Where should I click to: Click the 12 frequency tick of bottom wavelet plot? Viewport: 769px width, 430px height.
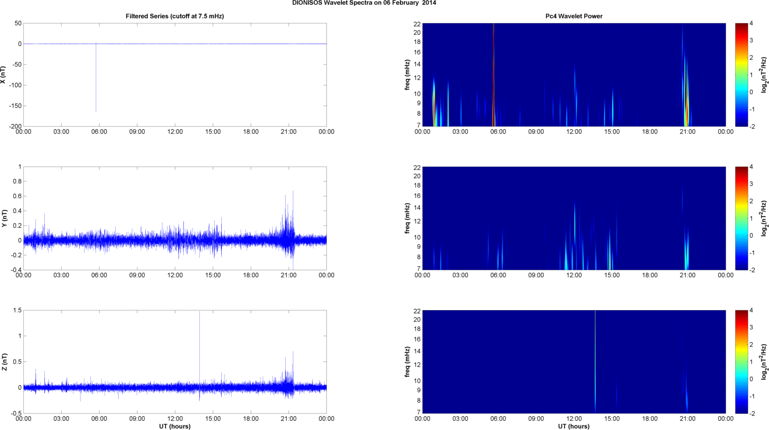(417, 365)
